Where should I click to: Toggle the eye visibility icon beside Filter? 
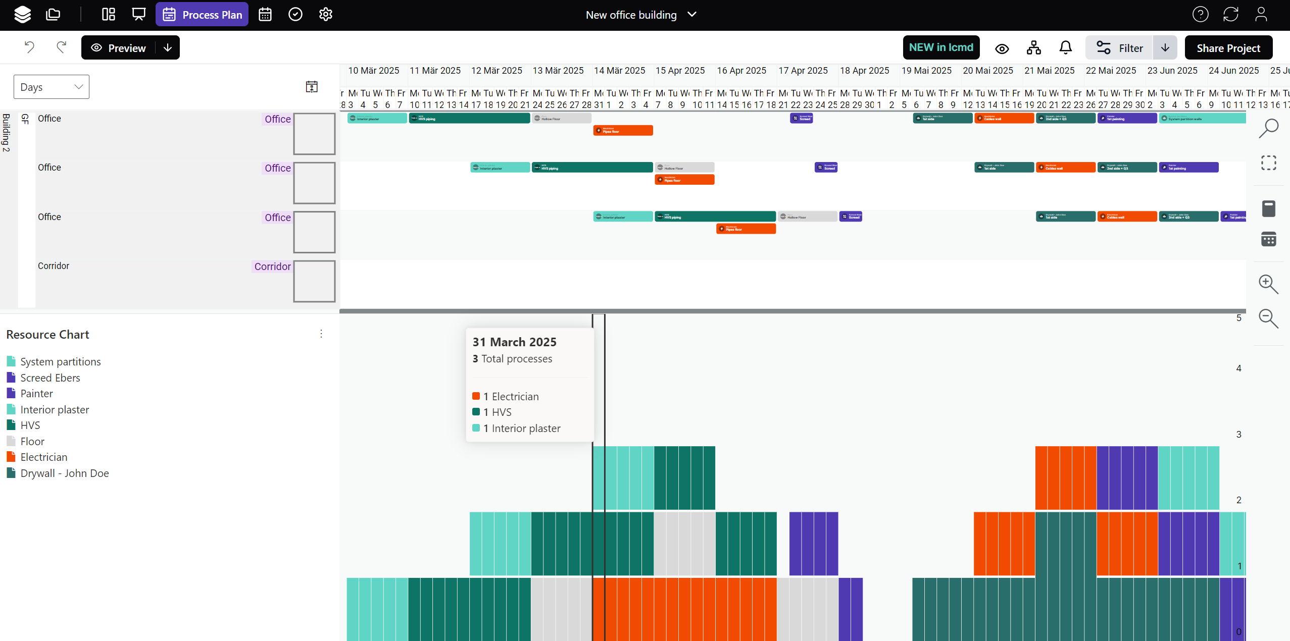click(1002, 47)
